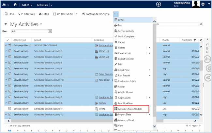Open the settings gear icon
The width and height of the screenshot is (212, 133).
[203, 4]
